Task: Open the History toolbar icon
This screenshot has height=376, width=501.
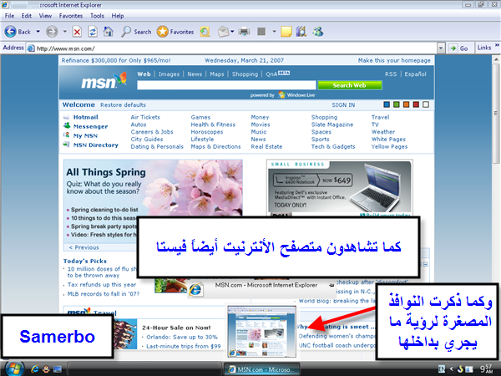Action: (205, 32)
